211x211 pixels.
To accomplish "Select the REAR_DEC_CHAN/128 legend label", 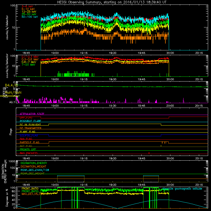I will tap(35, 170).
